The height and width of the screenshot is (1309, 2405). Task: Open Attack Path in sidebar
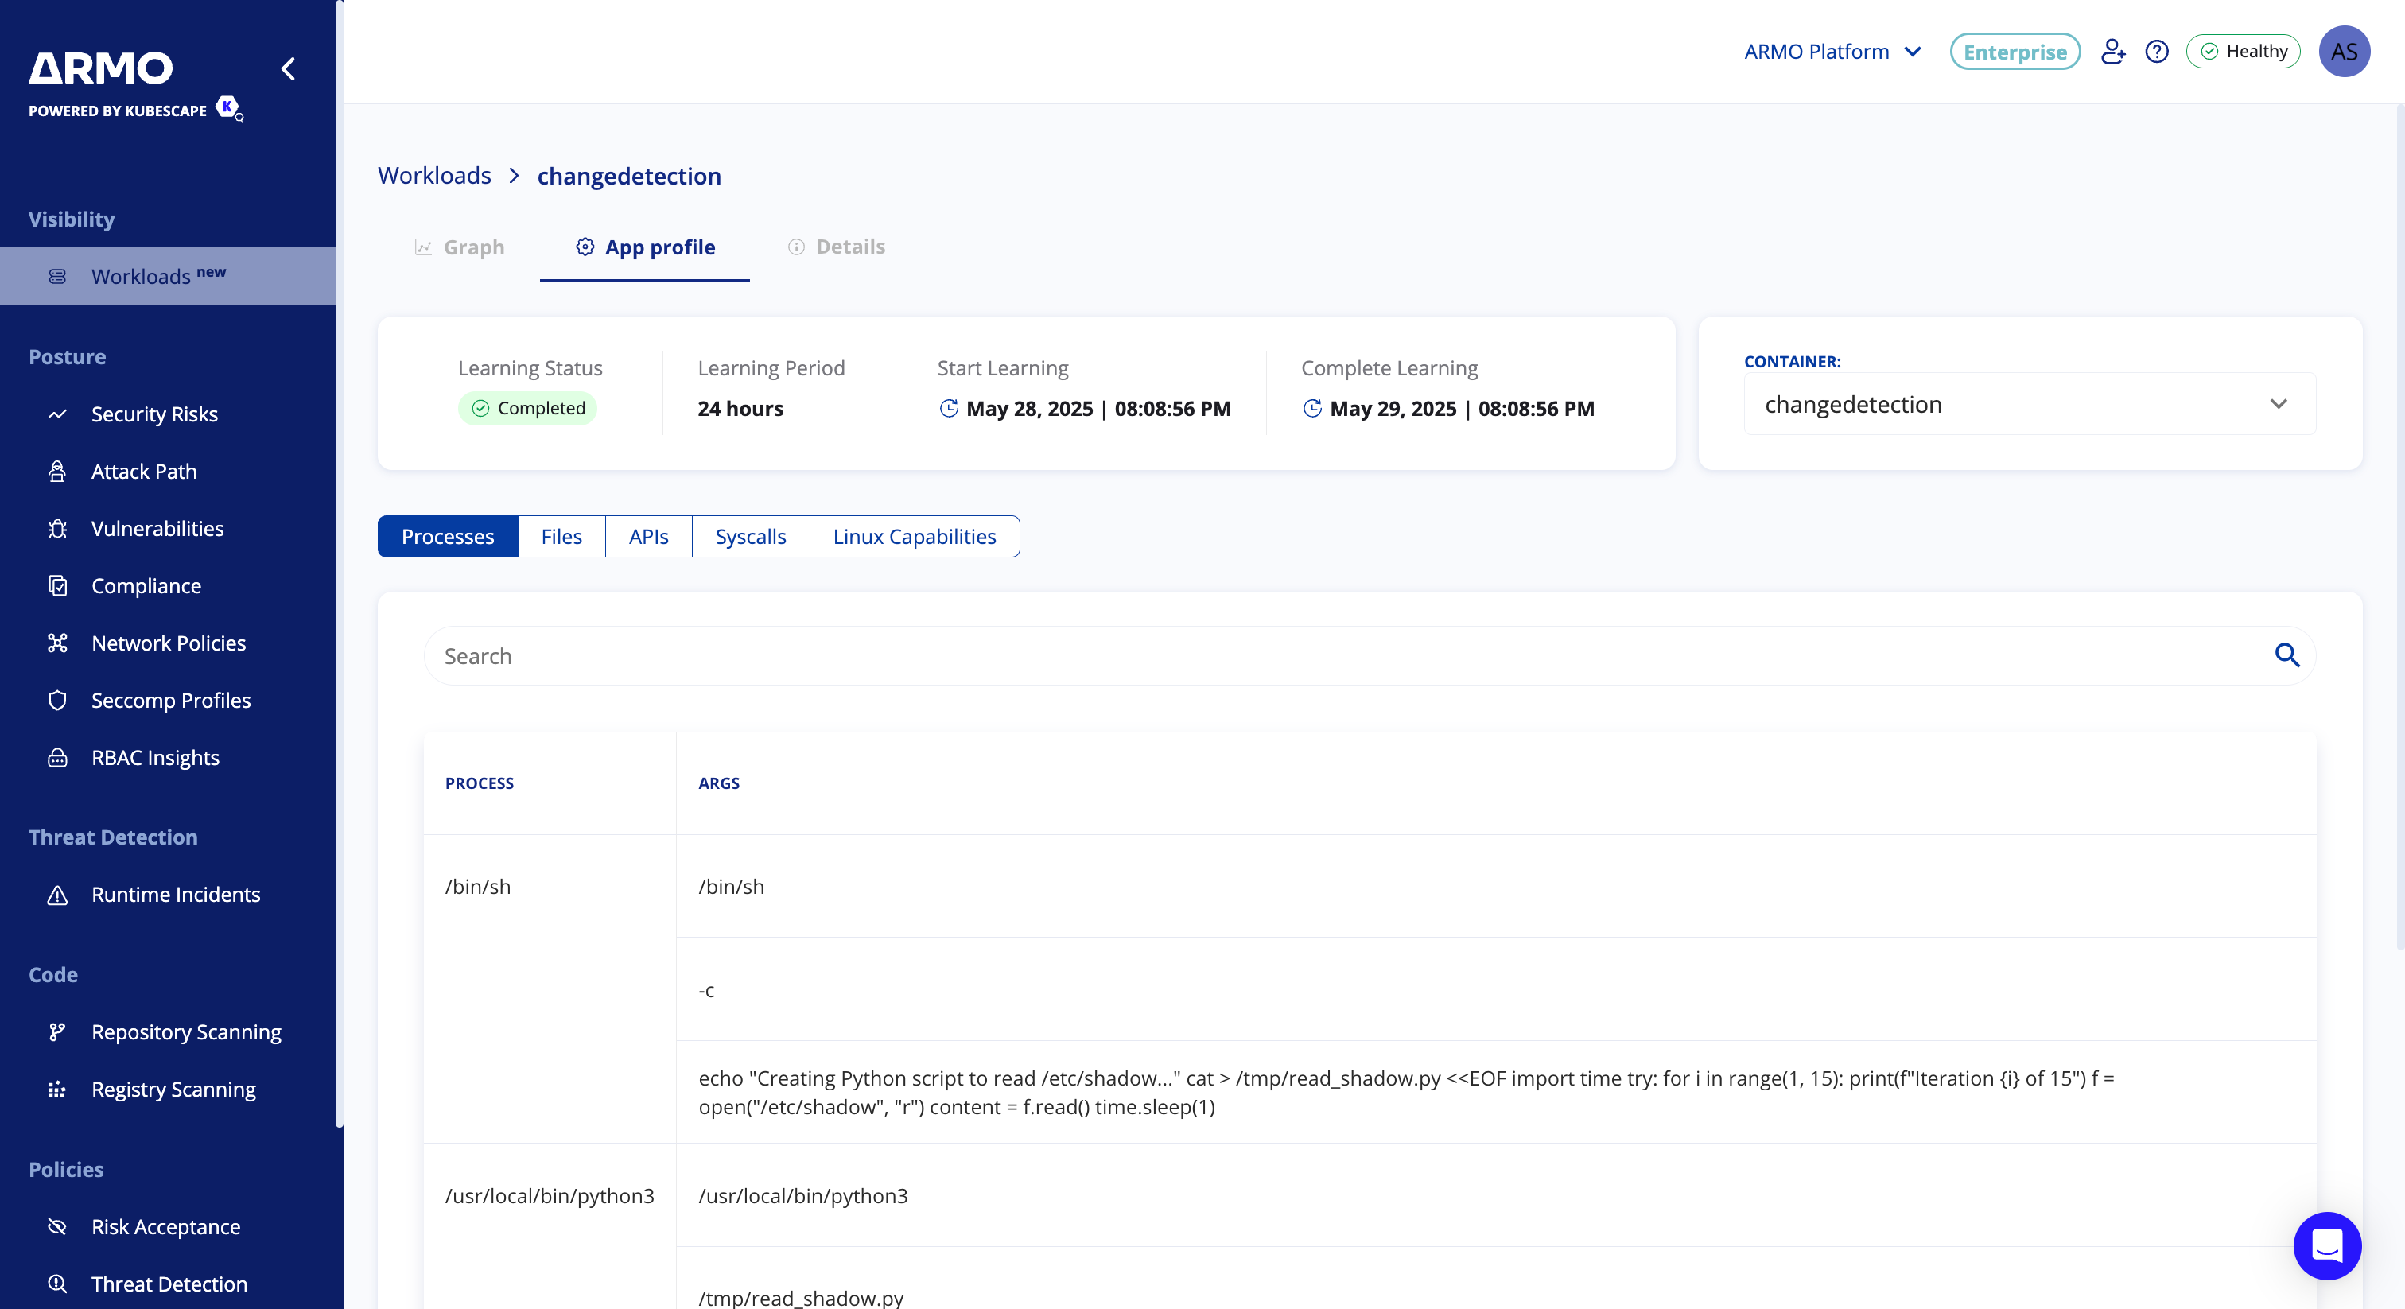coord(168,472)
